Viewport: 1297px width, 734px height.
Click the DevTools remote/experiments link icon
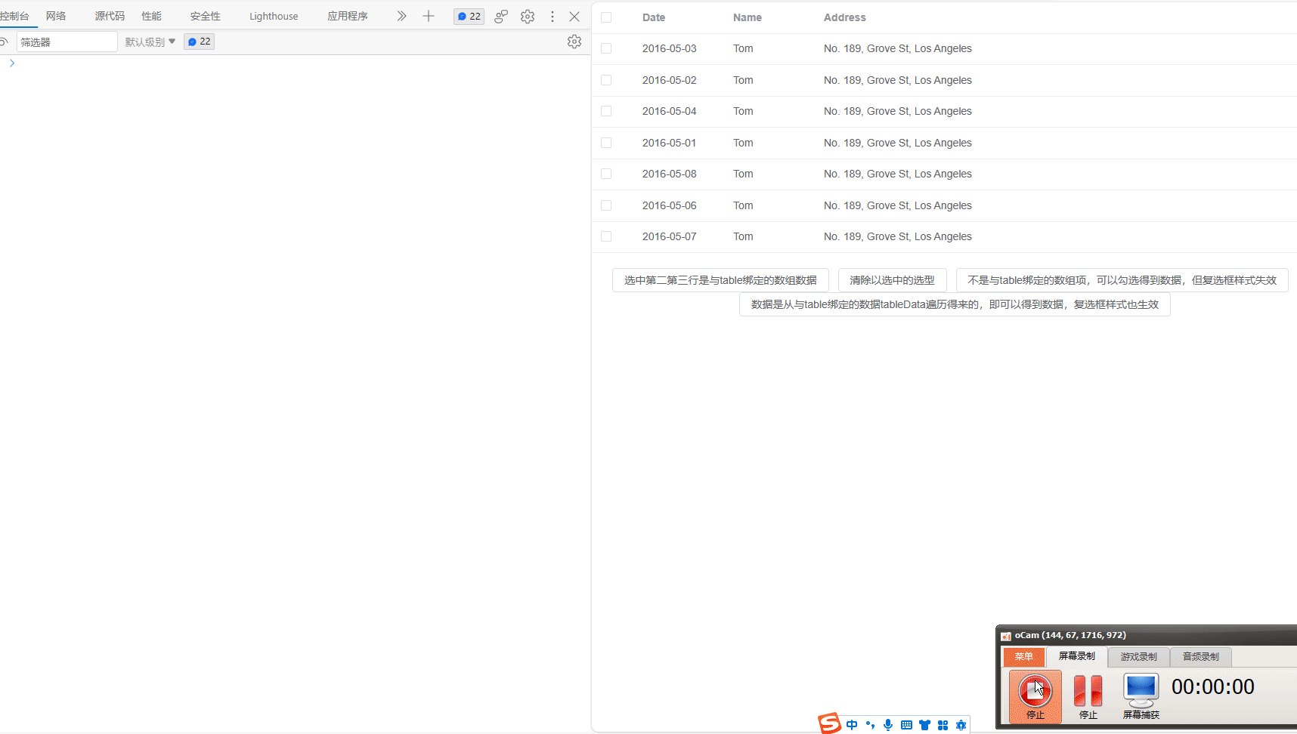pyautogui.click(x=501, y=17)
